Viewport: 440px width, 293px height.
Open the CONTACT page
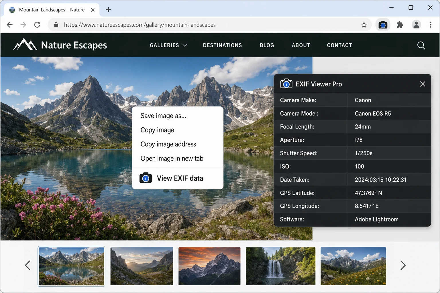pyautogui.click(x=339, y=45)
